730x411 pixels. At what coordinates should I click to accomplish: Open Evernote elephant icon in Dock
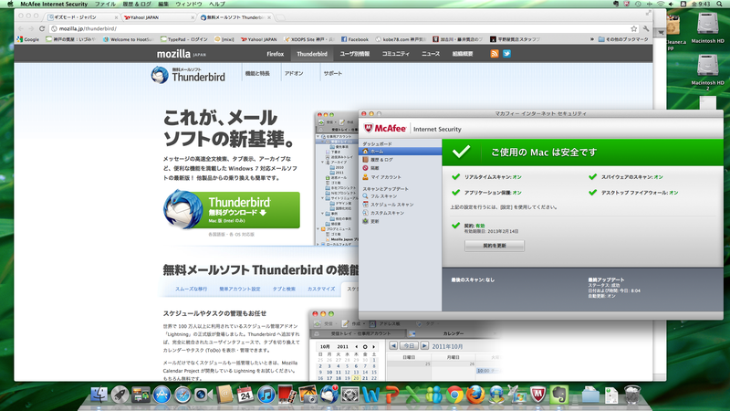(559, 395)
